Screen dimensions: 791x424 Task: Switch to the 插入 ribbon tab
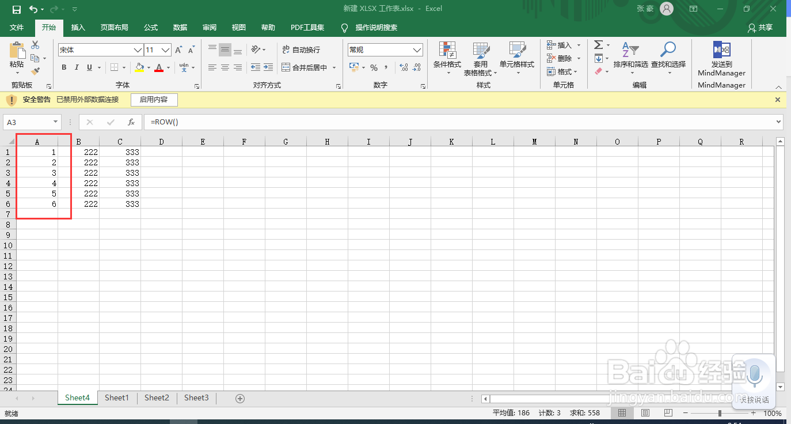coord(78,28)
